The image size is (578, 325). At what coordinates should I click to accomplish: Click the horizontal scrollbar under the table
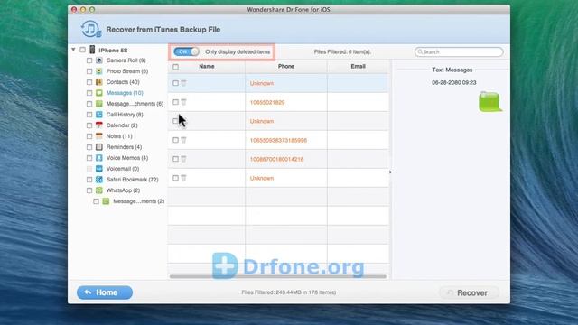pos(278,276)
